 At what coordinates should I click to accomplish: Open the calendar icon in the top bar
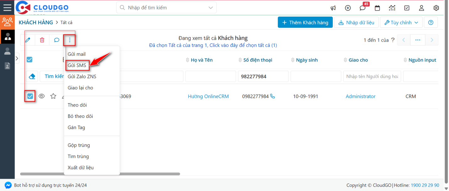(x=377, y=8)
